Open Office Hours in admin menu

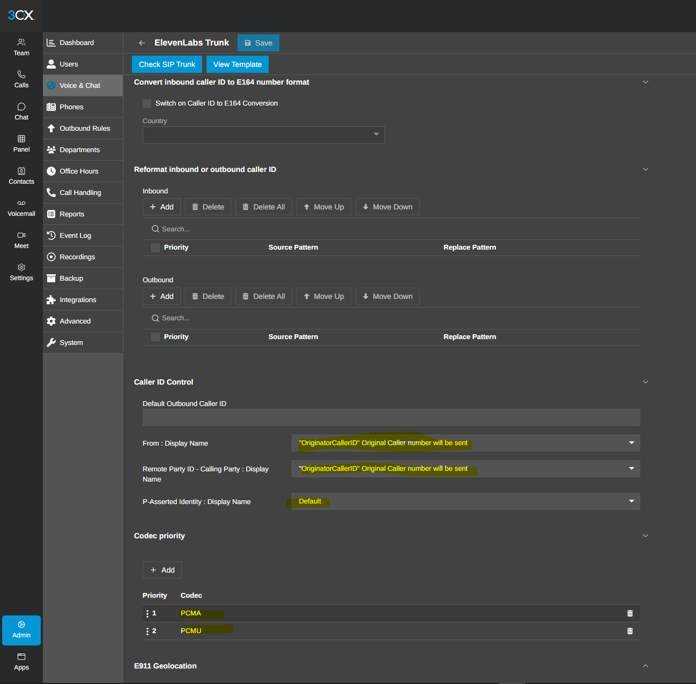pos(83,171)
